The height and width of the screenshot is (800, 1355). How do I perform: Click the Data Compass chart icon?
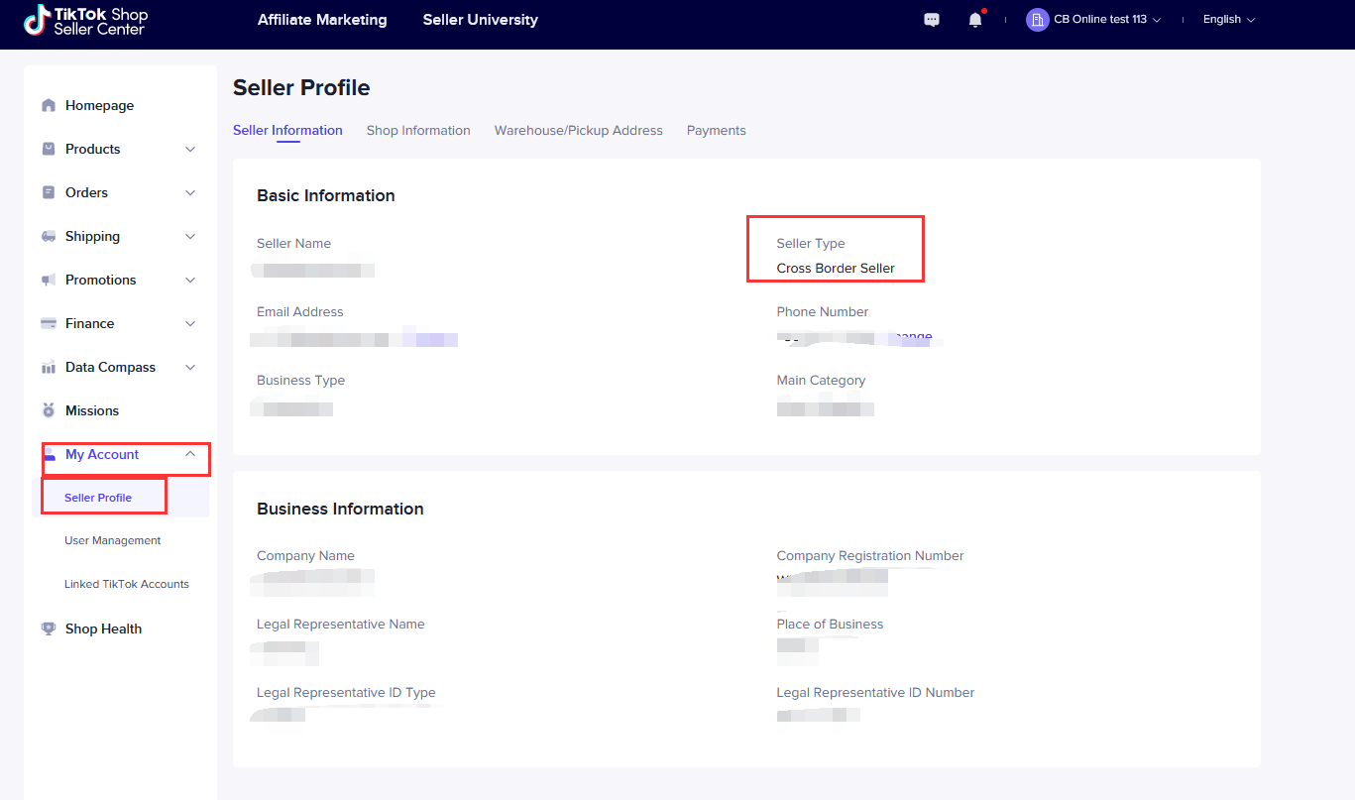[x=49, y=368]
